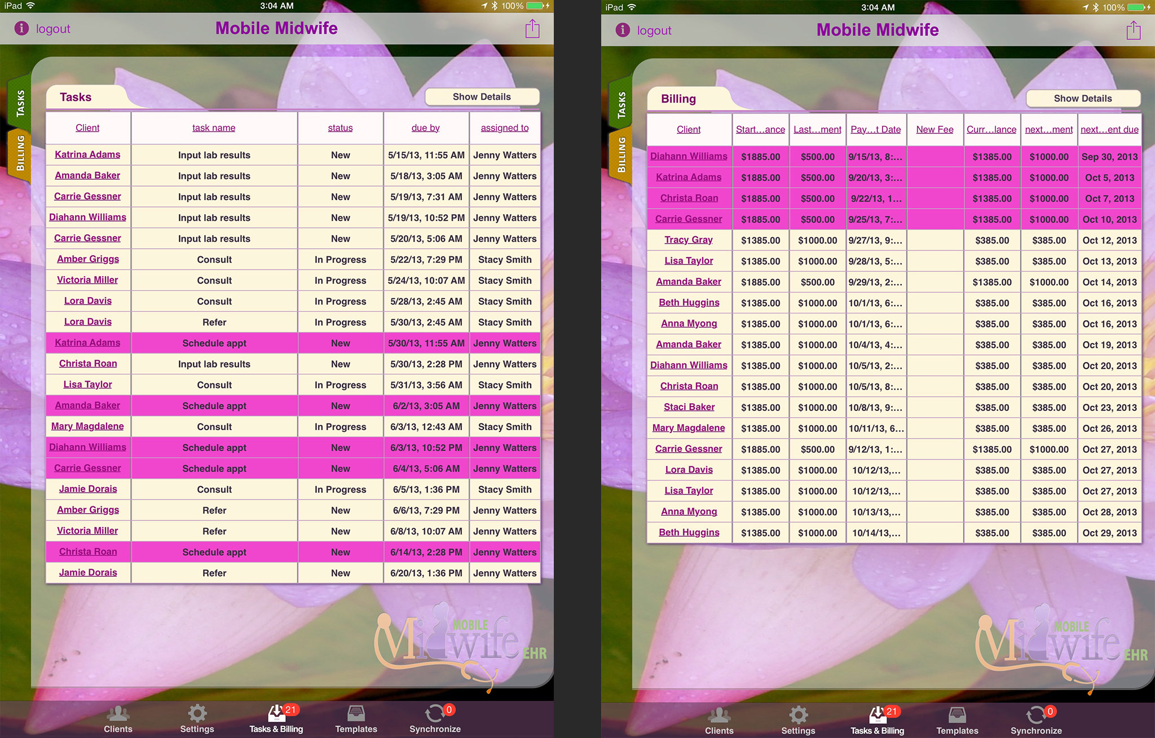
Task: Open the share icon on Tasks screen
Action: tap(532, 29)
